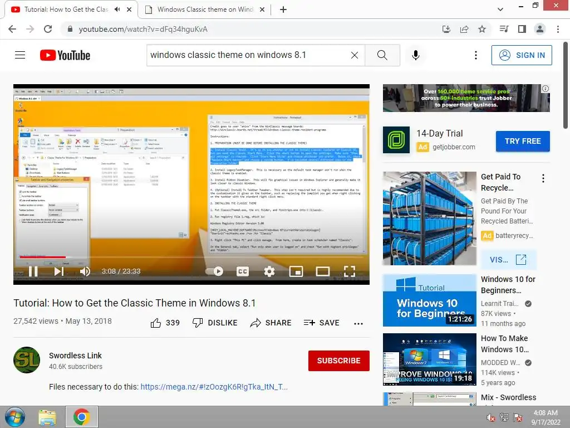570x428 pixels.
Task: Open the Swordless Link channel name
Action: [x=75, y=356]
